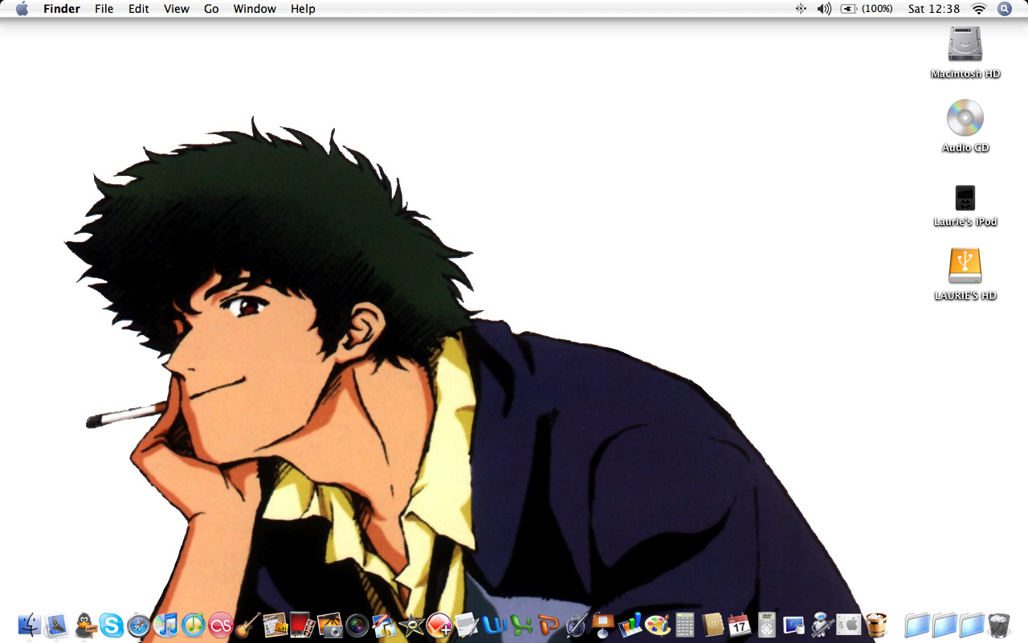
Task: Click the Sat 12:38 menu bar clock
Action: click(x=934, y=9)
